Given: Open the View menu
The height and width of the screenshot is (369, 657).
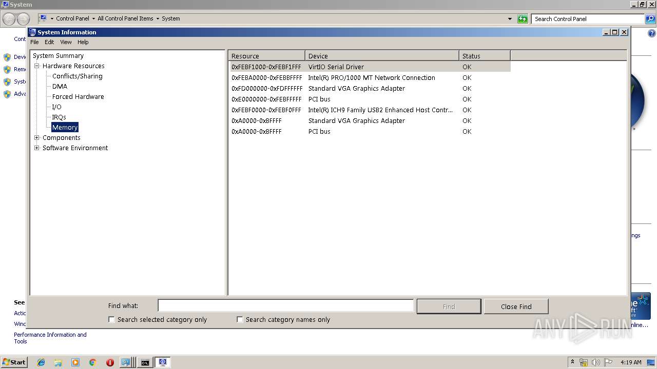Looking at the screenshot, I should (66, 42).
